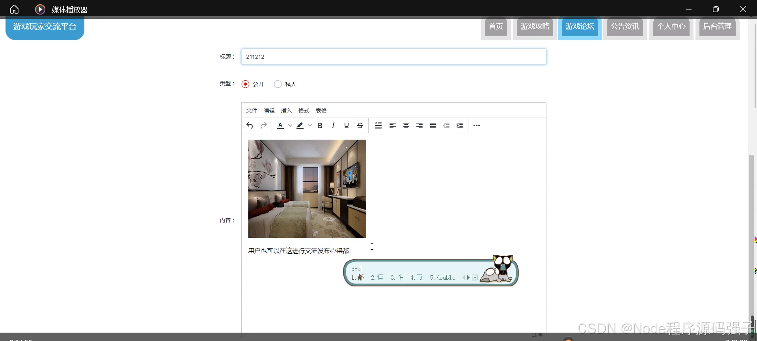Click the media player play icon

40,9
